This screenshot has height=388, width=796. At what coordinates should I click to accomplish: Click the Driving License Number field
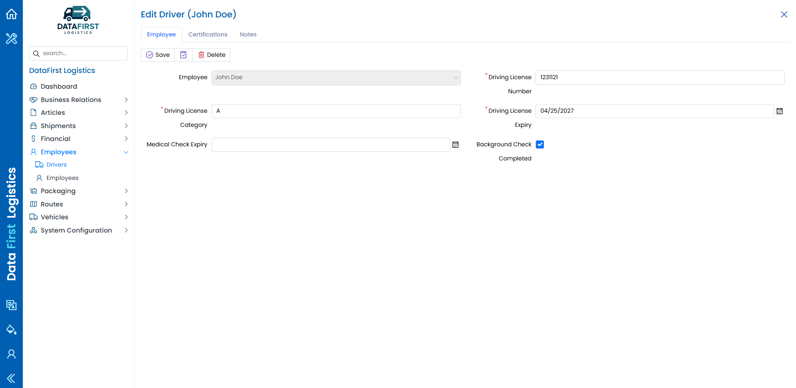click(x=660, y=78)
